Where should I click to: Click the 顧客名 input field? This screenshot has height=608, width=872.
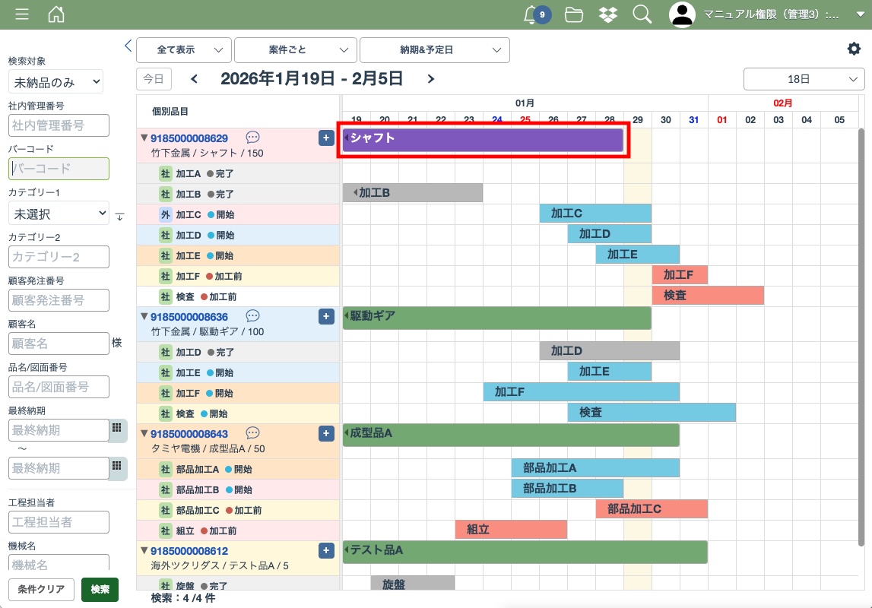click(x=59, y=344)
